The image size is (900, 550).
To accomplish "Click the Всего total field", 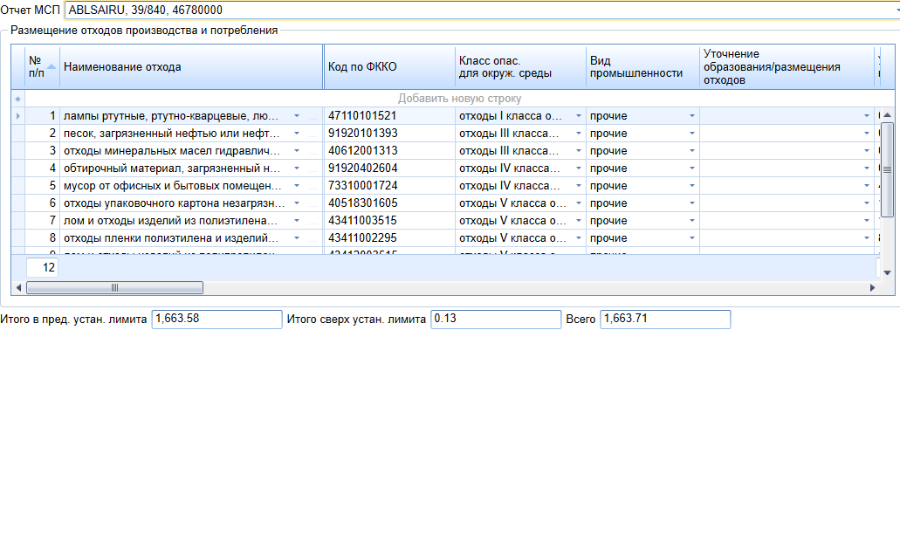I will pyautogui.click(x=664, y=320).
